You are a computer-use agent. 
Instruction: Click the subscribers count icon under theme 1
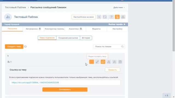(x=8, y=62)
